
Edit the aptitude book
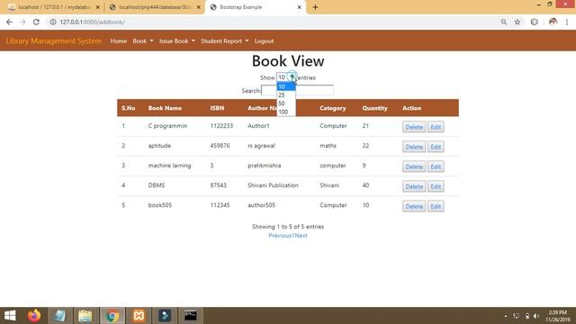coord(436,147)
